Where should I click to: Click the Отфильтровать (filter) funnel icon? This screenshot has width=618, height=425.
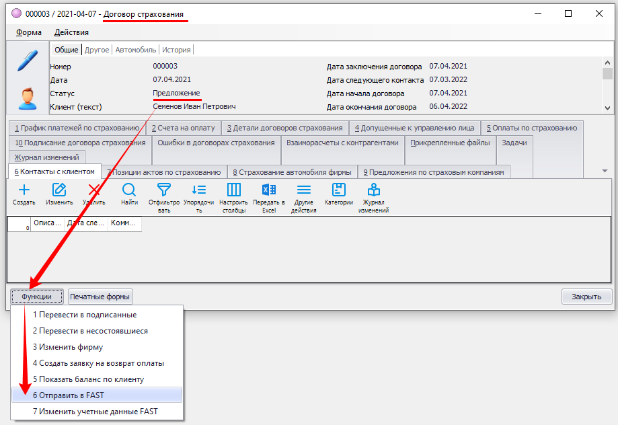(x=164, y=190)
